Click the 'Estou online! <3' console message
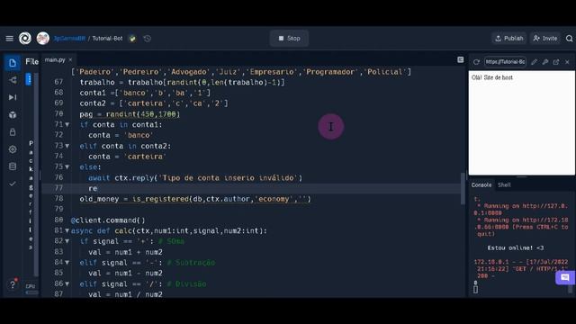The image size is (576, 324). click(x=516, y=248)
